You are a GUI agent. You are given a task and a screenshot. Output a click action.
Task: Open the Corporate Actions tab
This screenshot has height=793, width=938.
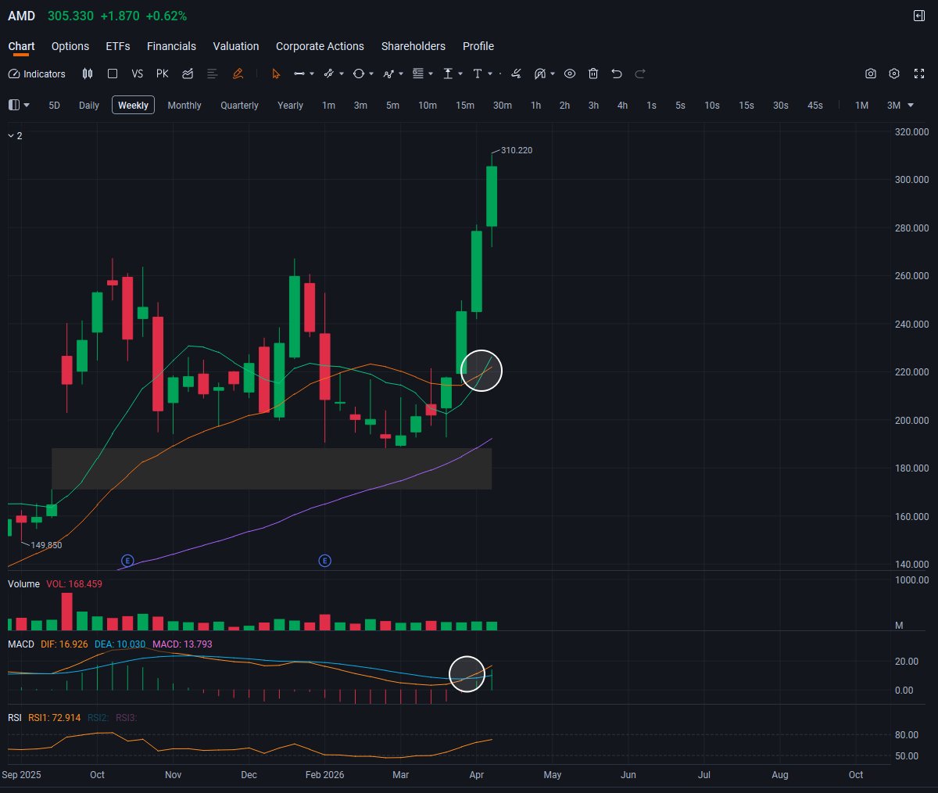coord(320,46)
